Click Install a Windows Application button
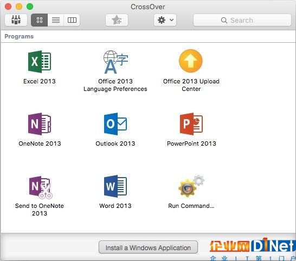296x261 pixels. tap(148, 247)
